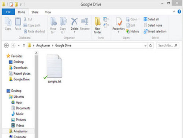Show file History
The image size is (183, 138).
[x=132, y=31]
